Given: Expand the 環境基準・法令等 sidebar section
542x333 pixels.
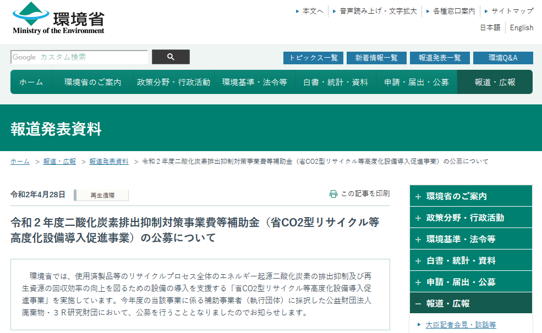Looking at the screenshot, I should click(418, 239).
